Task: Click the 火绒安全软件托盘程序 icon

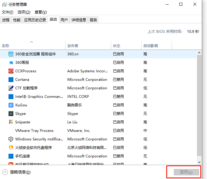Action: coord(11,148)
